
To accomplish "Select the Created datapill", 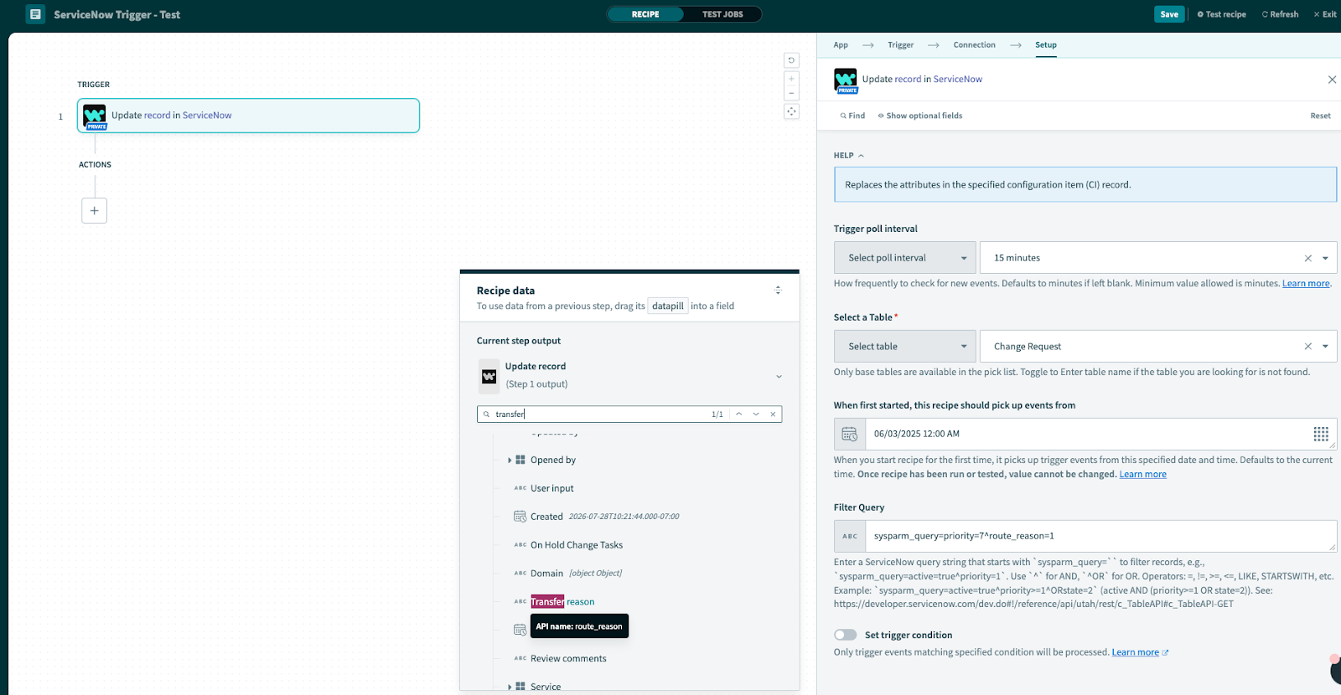I will point(546,517).
